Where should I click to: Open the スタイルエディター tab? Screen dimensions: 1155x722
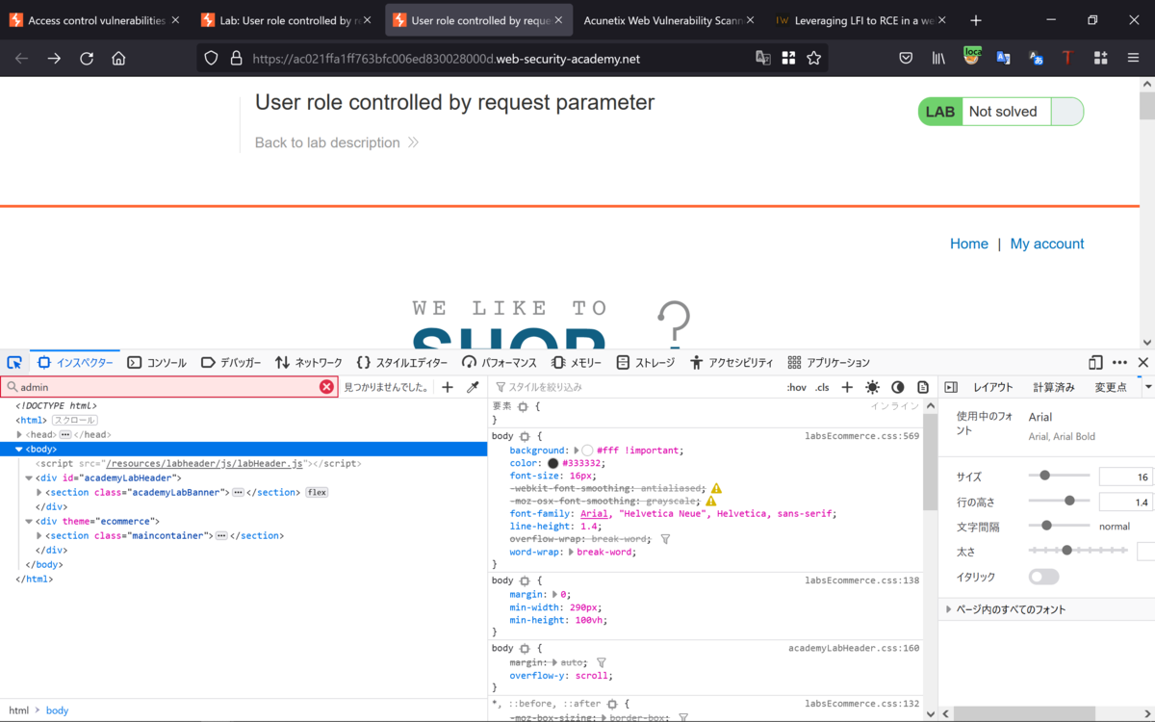click(402, 363)
